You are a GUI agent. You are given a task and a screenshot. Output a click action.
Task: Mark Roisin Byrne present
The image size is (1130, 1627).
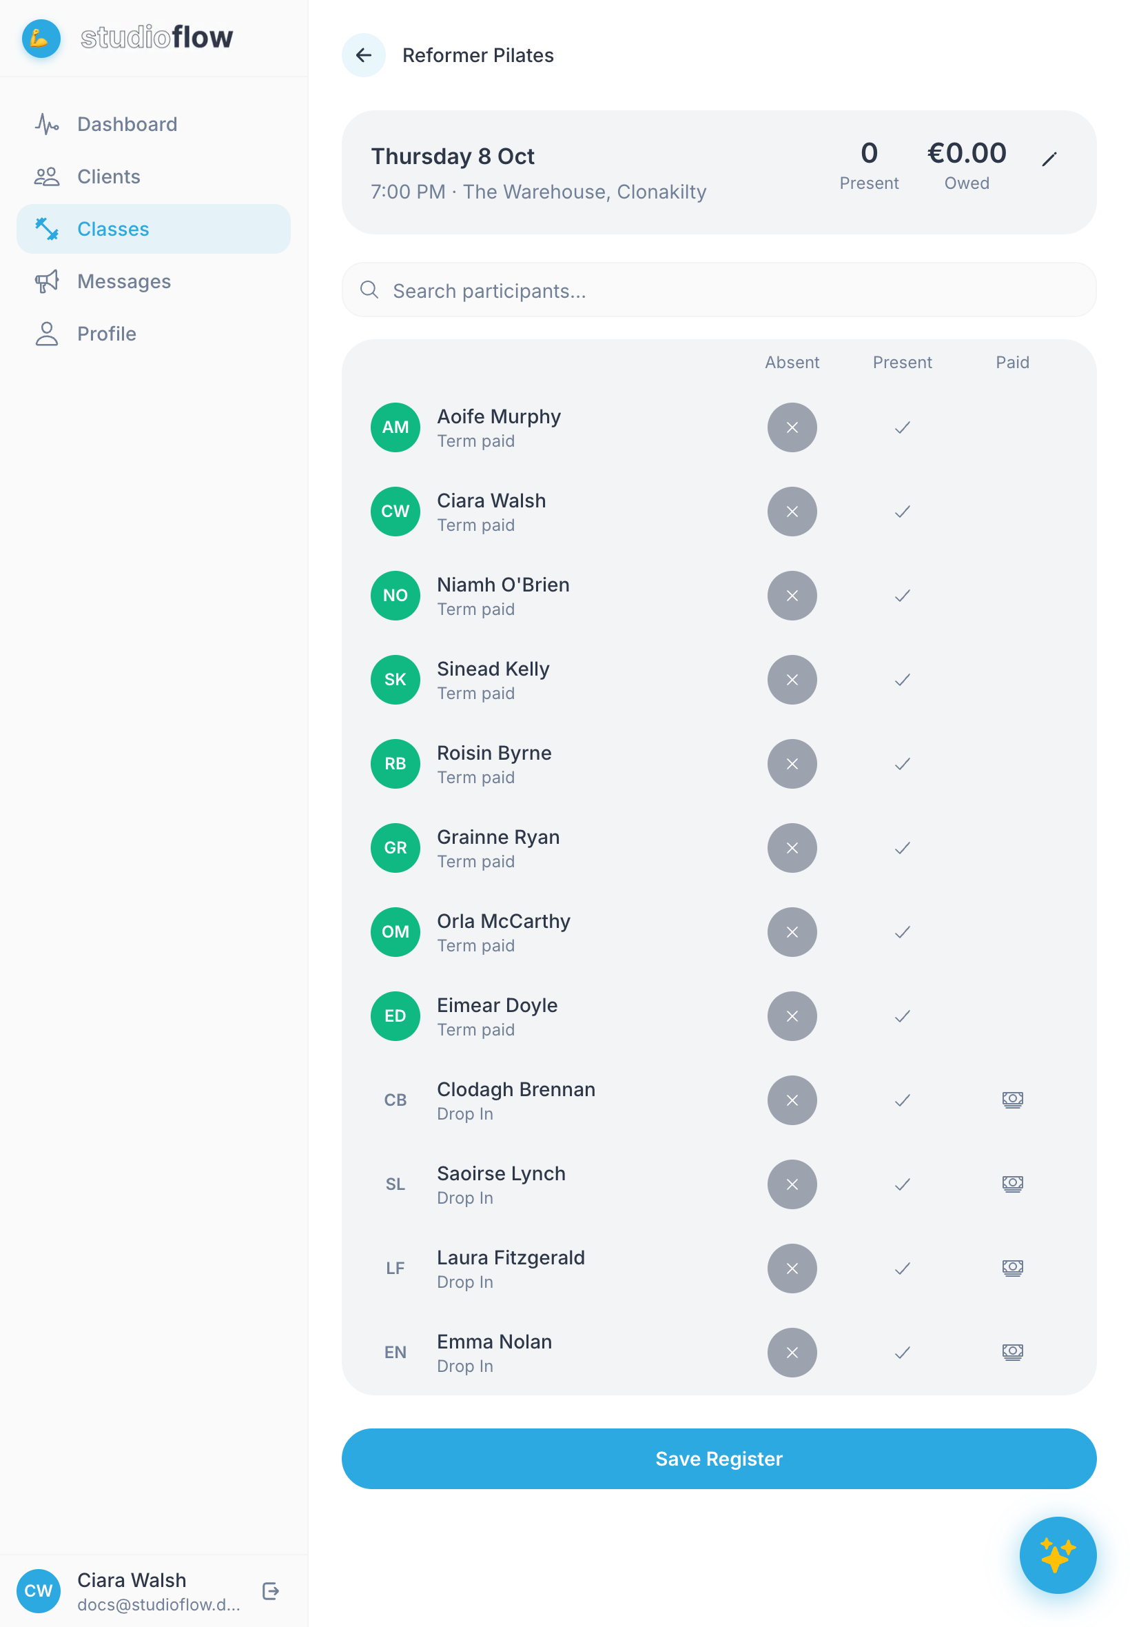(902, 764)
